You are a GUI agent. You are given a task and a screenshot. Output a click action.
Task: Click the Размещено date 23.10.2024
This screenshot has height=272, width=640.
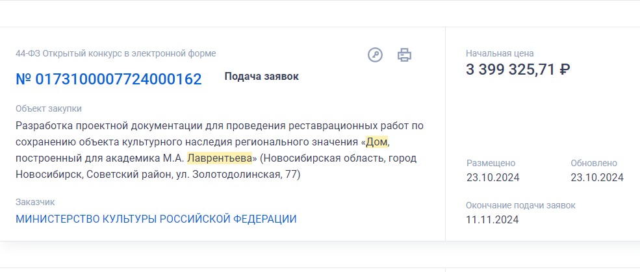click(x=493, y=177)
